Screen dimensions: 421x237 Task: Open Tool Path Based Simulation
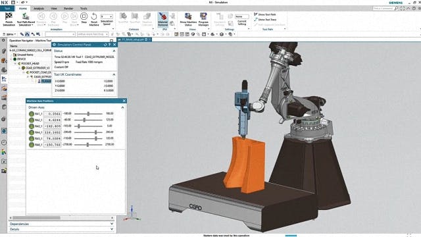tap(26, 19)
